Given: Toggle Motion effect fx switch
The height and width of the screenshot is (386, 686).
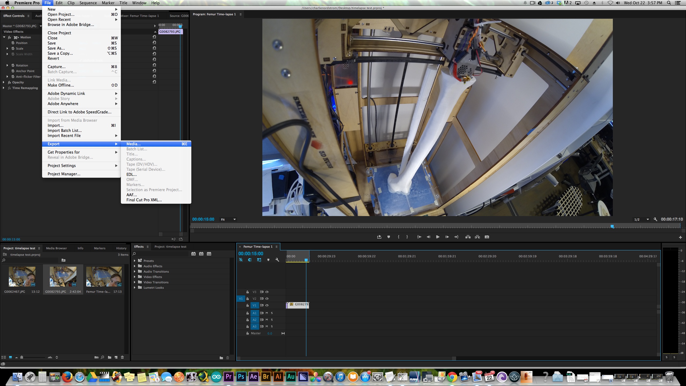Looking at the screenshot, I should click(x=9, y=37).
